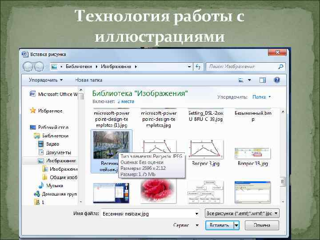This screenshot has width=320, height=240.
Task: Click the file list scrollbar thumb
Action: click(x=283, y=181)
